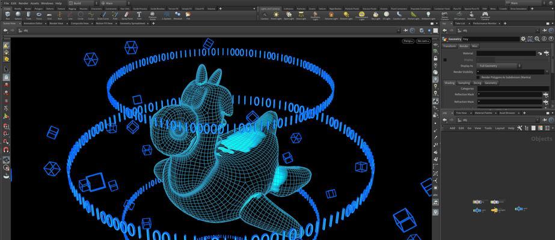This screenshot has width=555, height=240.
Task: Select the Circle shelf tool
Action: pos(81,15)
